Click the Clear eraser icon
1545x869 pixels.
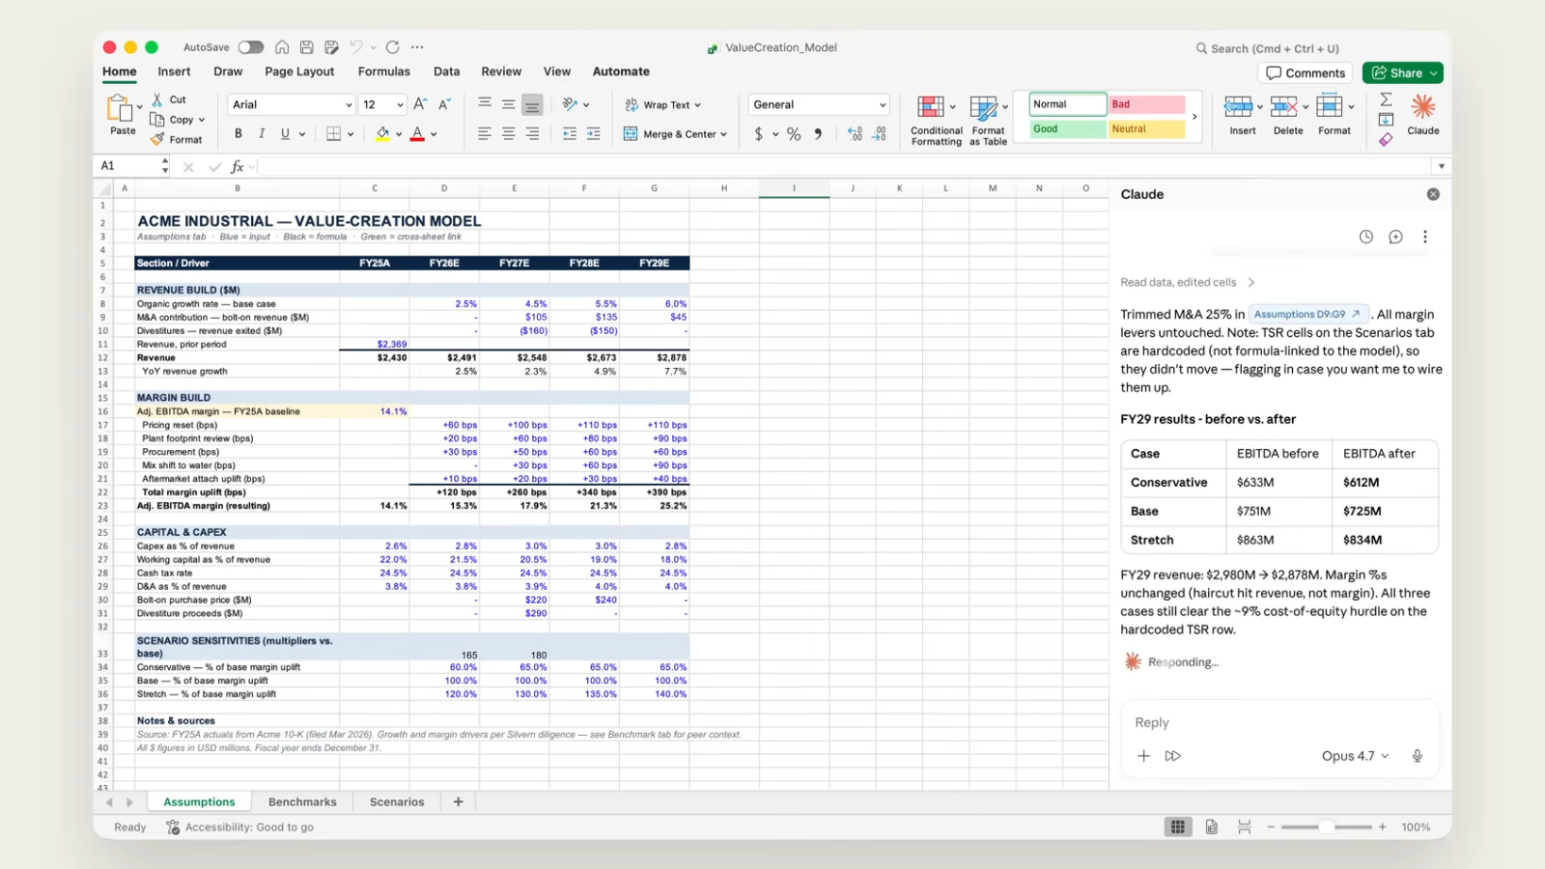pyautogui.click(x=1386, y=140)
